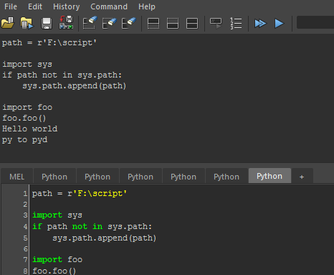Click 'import foo' on editor line 7

(x=57, y=259)
